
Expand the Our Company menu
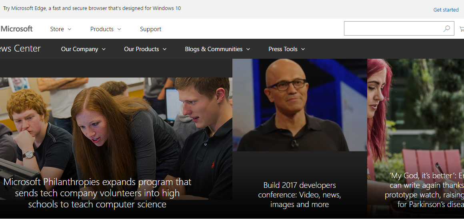coord(83,49)
